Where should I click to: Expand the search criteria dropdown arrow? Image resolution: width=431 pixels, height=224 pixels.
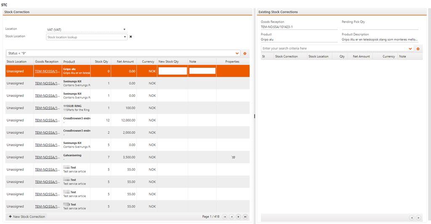tap(410, 49)
